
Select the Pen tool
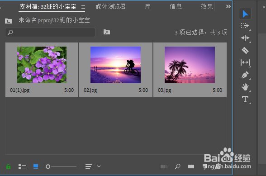(x=245, y=75)
